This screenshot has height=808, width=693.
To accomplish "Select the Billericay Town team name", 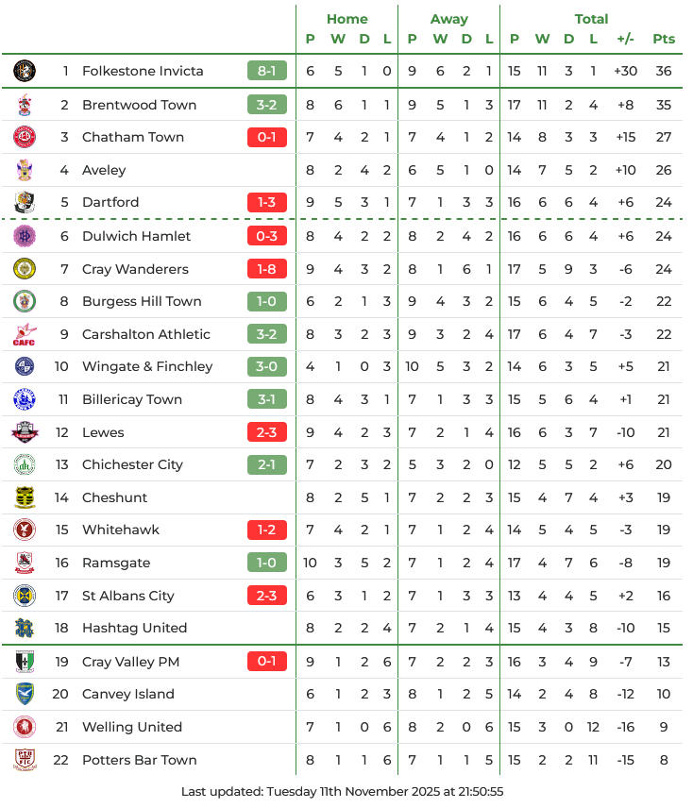I will pyautogui.click(x=132, y=399).
